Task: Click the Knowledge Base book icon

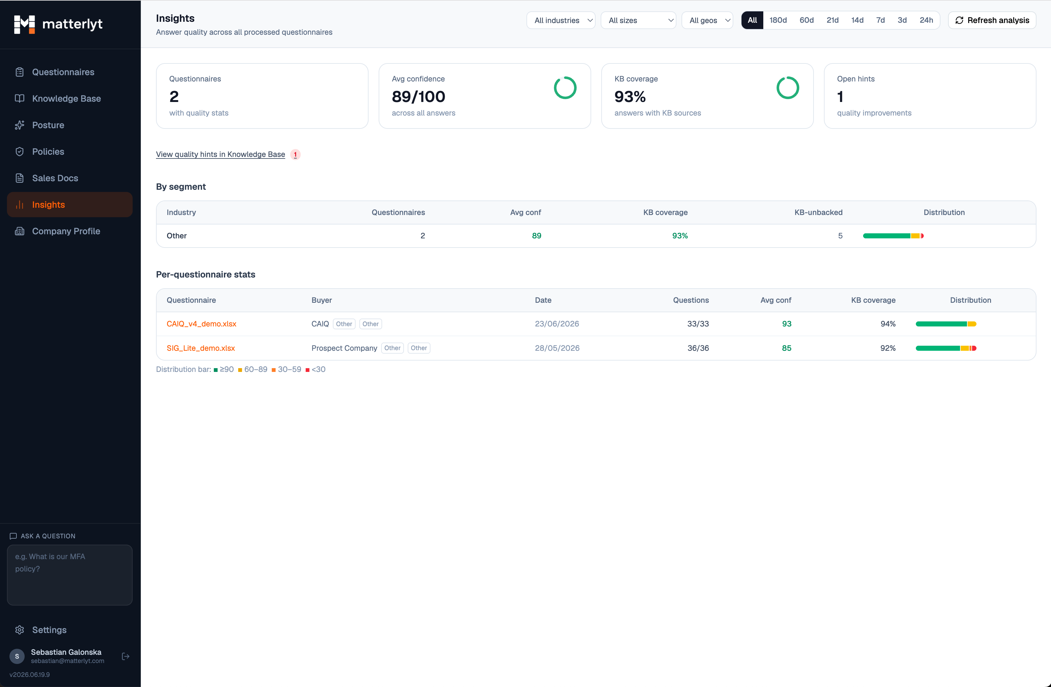Action: (x=20, y=99)
